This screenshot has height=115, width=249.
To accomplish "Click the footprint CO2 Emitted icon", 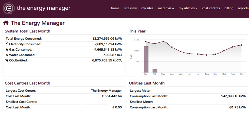I will coord(7,60).
